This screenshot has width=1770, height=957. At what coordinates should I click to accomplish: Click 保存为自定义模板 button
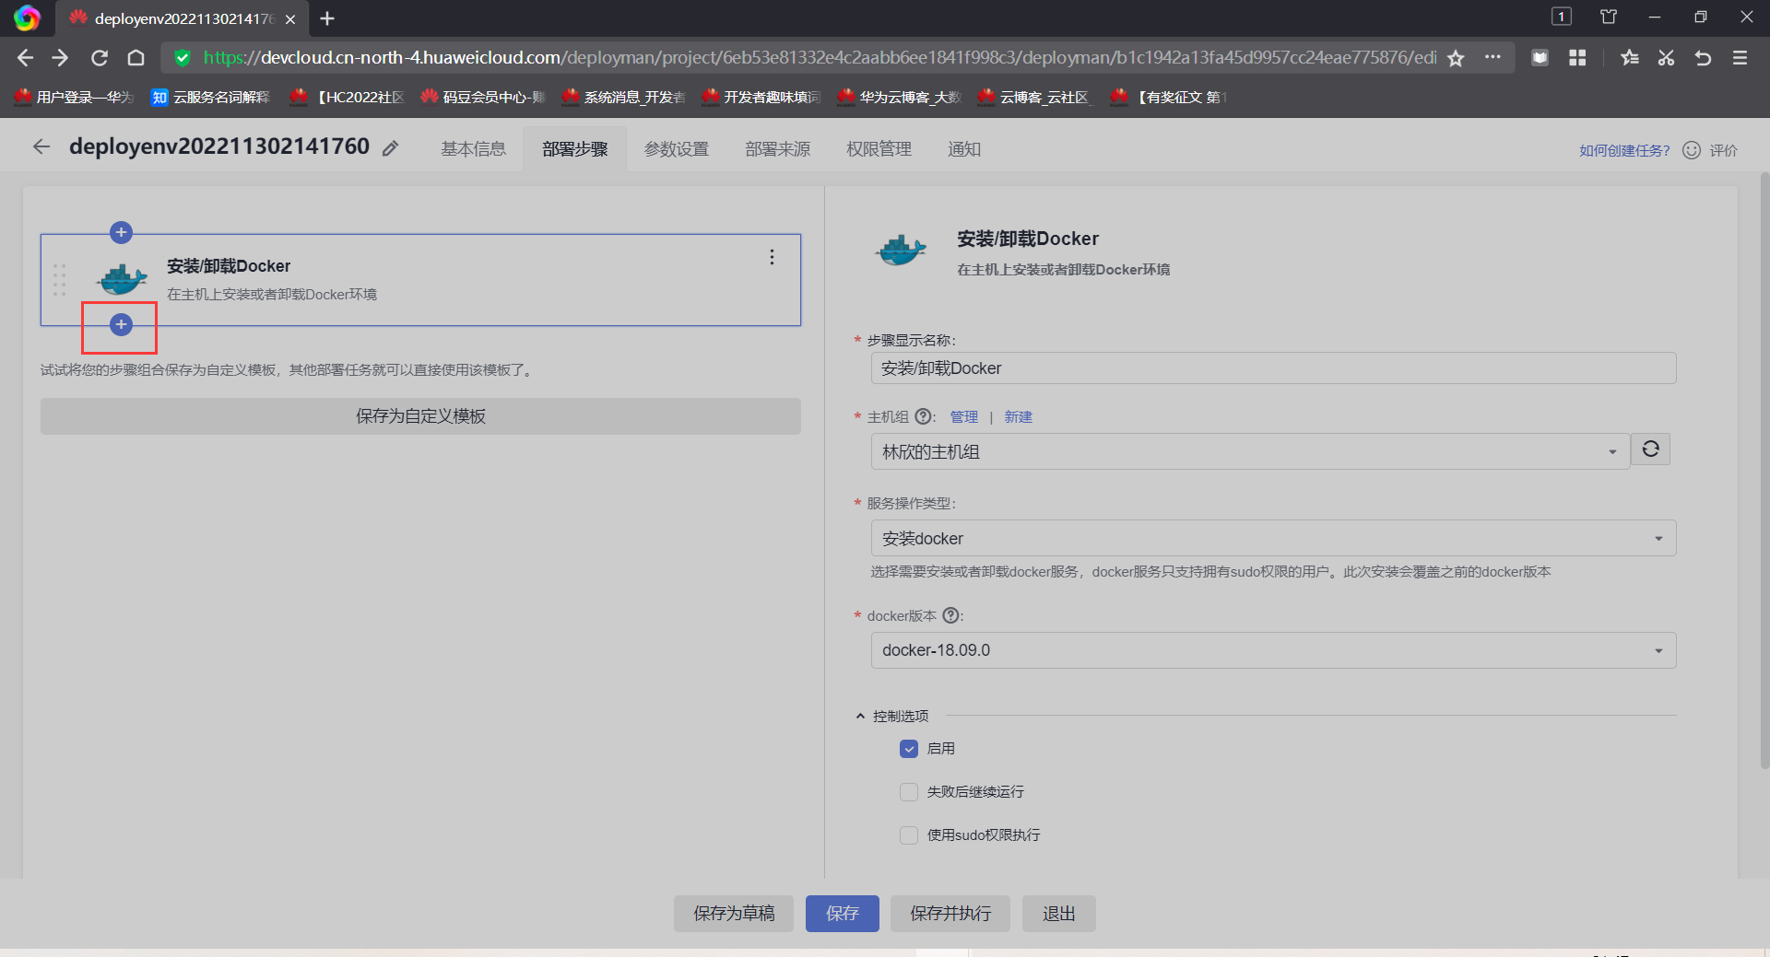[x=420, y=416]
